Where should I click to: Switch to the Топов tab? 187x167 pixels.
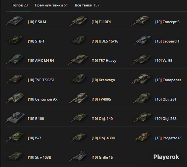point(20,5)
